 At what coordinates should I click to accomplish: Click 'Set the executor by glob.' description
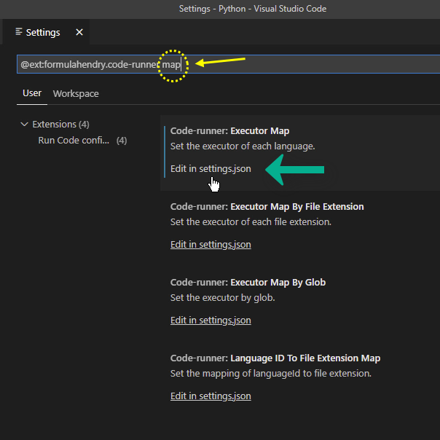pyautogui.click(x=222, y=298)
